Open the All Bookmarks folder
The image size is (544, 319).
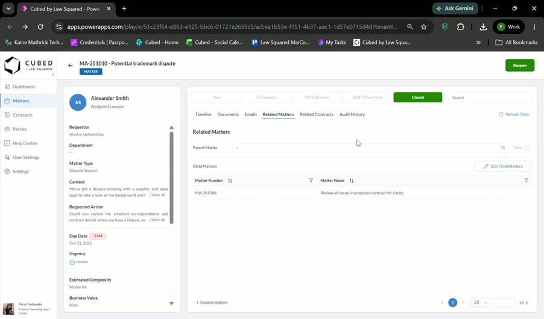(x=516, y=42)
